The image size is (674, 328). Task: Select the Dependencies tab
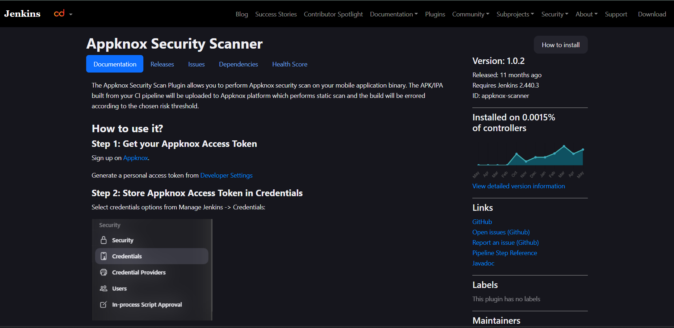tap(238, 64)
